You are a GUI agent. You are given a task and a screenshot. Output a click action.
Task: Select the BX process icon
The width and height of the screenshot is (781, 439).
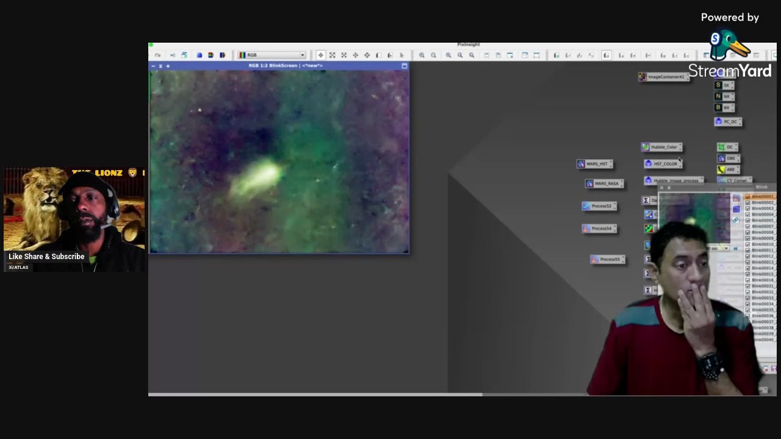pos(724,108)
